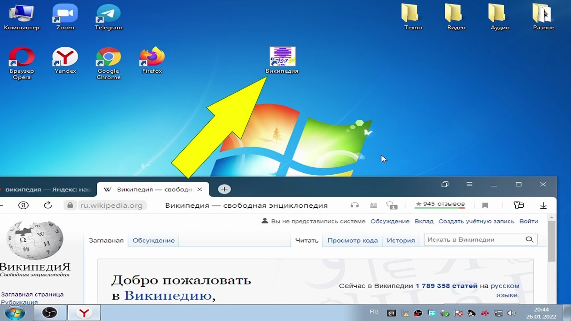Open the Просмотр кода tab
Image resolution: width=571 pixels, height=321 pixels.
352,240
